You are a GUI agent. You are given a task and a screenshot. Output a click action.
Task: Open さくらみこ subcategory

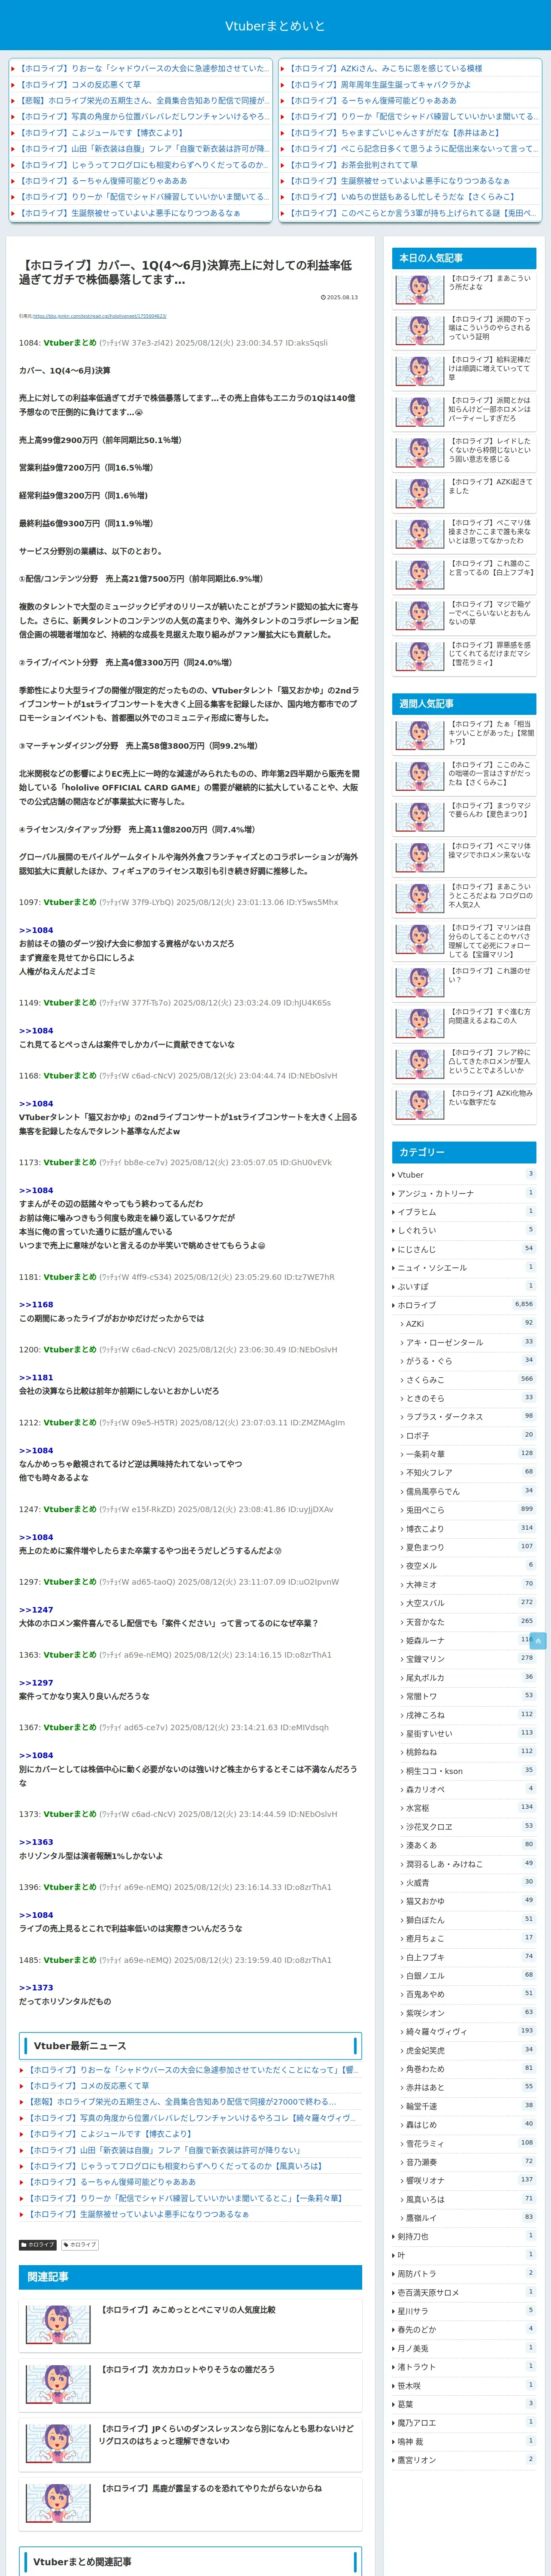click(468, 1380)
